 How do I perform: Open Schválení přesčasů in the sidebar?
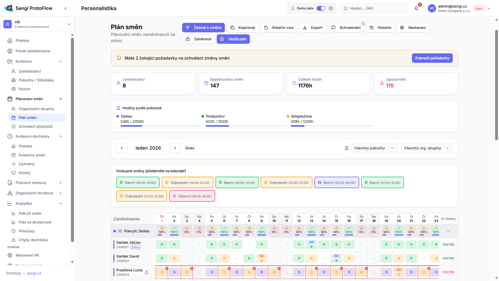pos(36,126)
